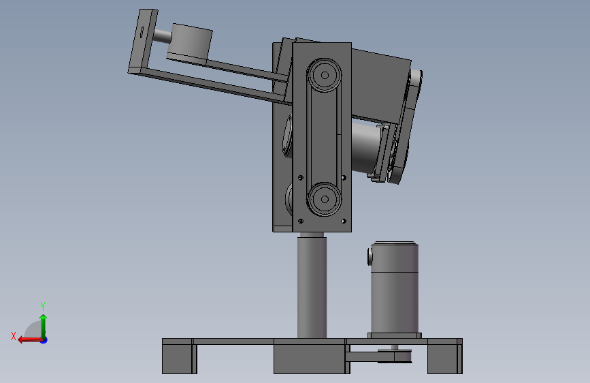Select the lower belt pulley on the housing
The width and height of the screenshot is (590, 383).
click(325, 199)
